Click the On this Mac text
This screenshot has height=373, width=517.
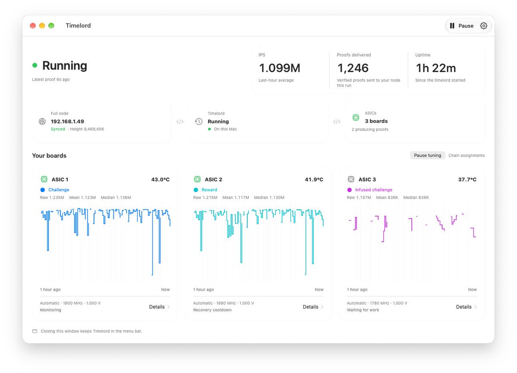225,129
